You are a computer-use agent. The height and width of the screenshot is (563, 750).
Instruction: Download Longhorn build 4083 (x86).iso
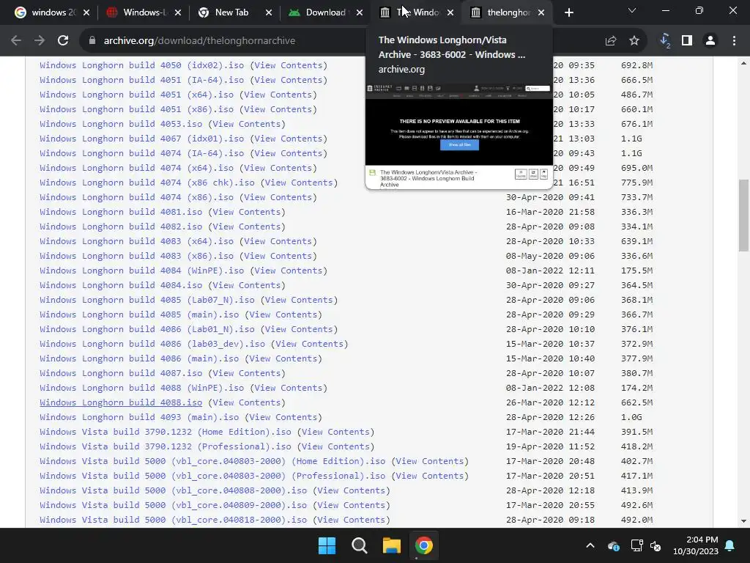[137, 256]
